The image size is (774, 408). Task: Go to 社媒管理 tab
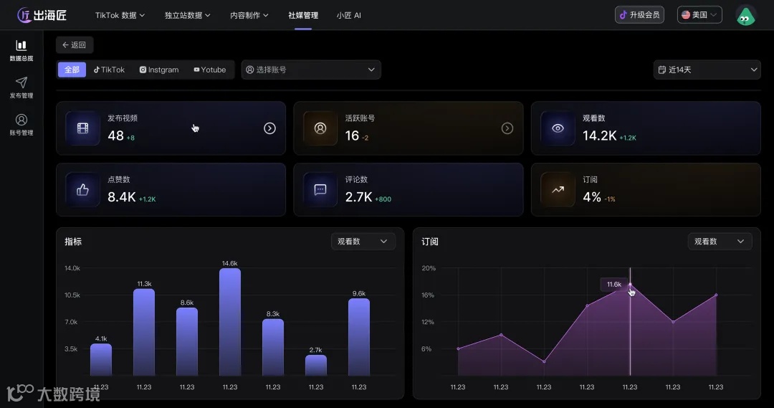click(303, 15)
